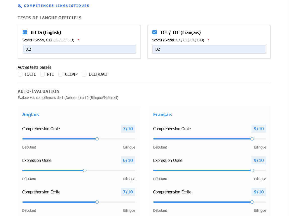Click the Anglais section heading
Image resolution: width=289 pixels, height=216 pixels.
point(31,115)
